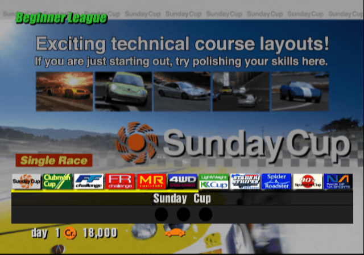Choose the FF Challenge event icon
The image size is (364, 255).
click(89, 182)
